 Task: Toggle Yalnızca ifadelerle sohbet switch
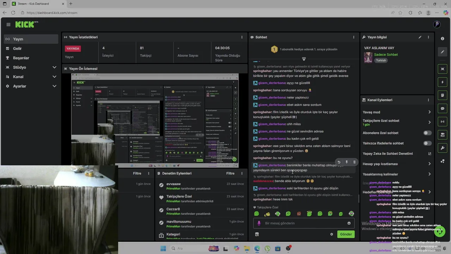427,143
